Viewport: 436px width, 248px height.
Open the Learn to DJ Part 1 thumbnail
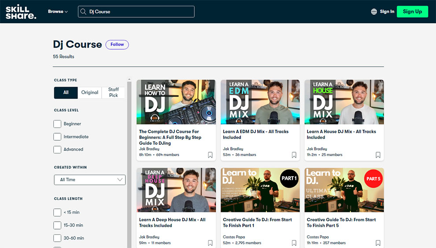click(x=260, y=190)
